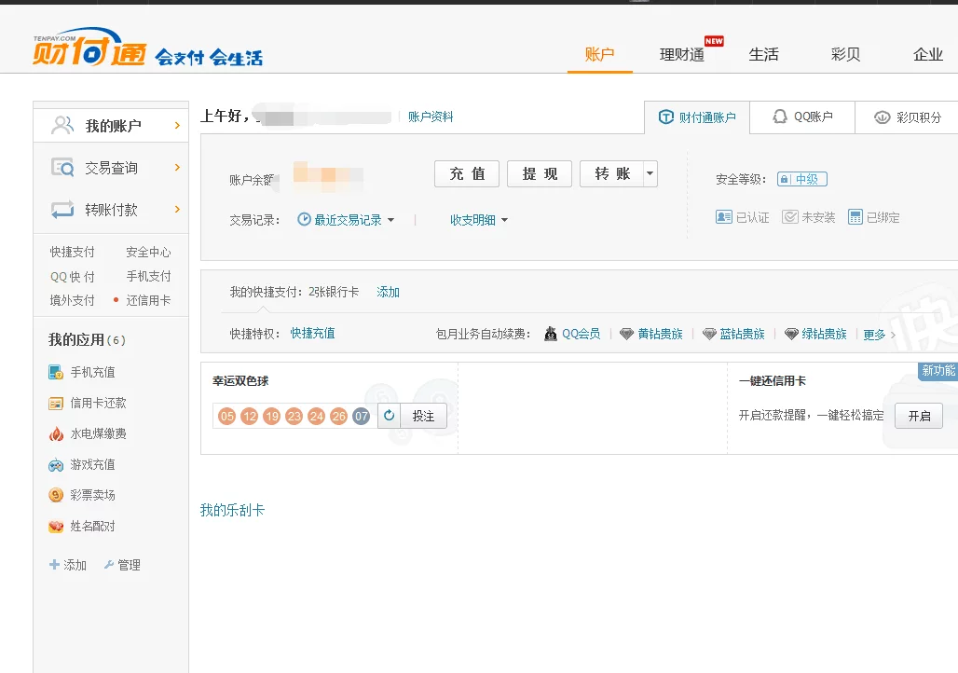958x673 pixels.
Task: Click the 投注 bet button
Action: (x=423, y=416)
